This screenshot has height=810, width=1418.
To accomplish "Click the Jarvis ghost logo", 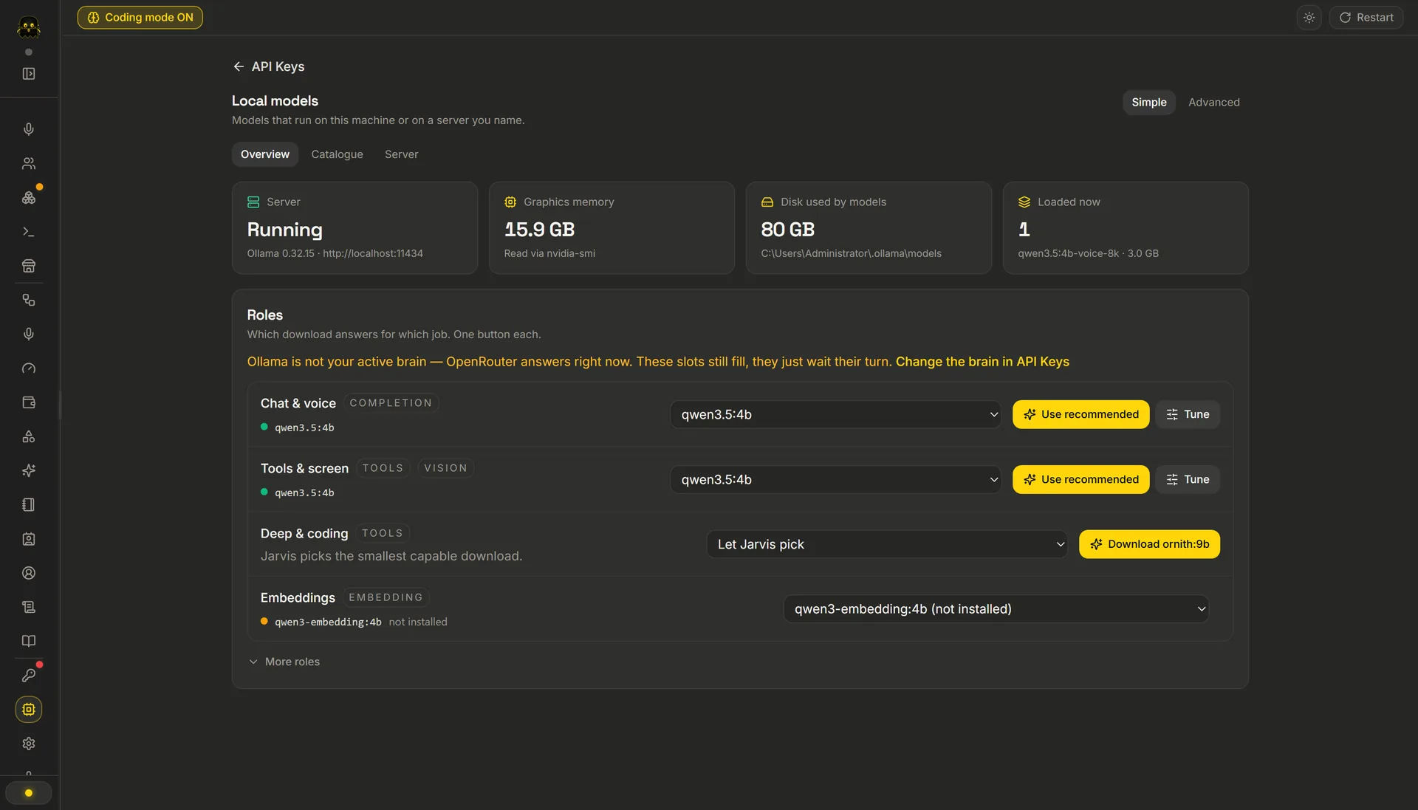I will pos(29,27).
